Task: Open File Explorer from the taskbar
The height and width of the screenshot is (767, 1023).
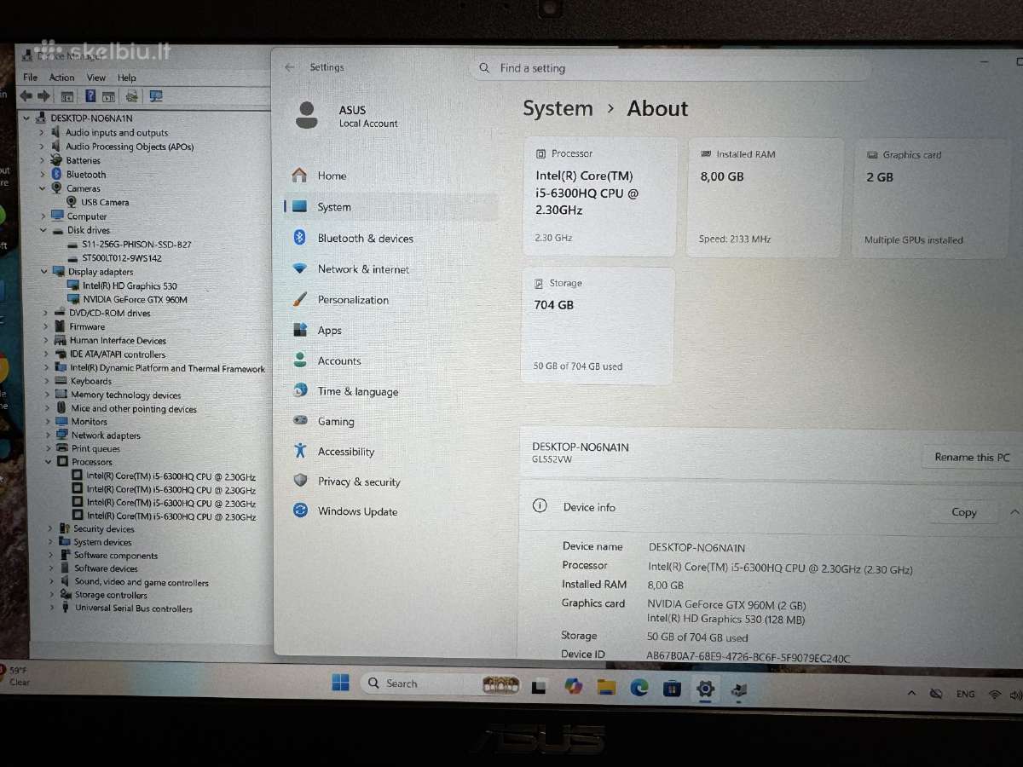Action: pos(606,687)
